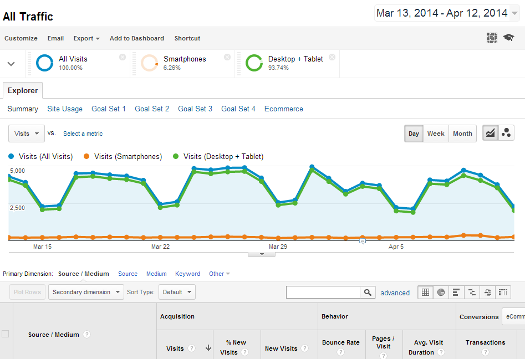Click the advanced filter link

coord(395,293)
